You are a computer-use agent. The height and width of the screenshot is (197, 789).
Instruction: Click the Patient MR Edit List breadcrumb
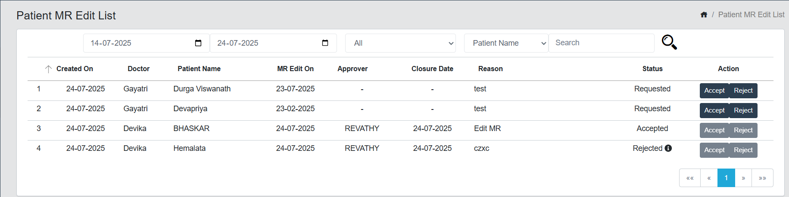(751, 15)
